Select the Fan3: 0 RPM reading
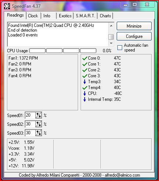Screen dimensions: 159x181 pyautogui.click(x=20, y=70)
